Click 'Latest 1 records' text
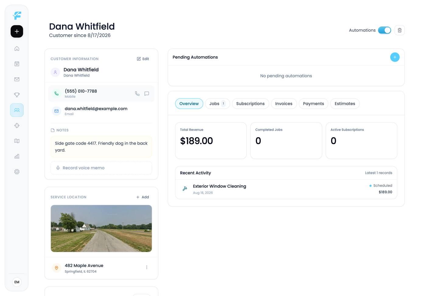 [379, 173]
